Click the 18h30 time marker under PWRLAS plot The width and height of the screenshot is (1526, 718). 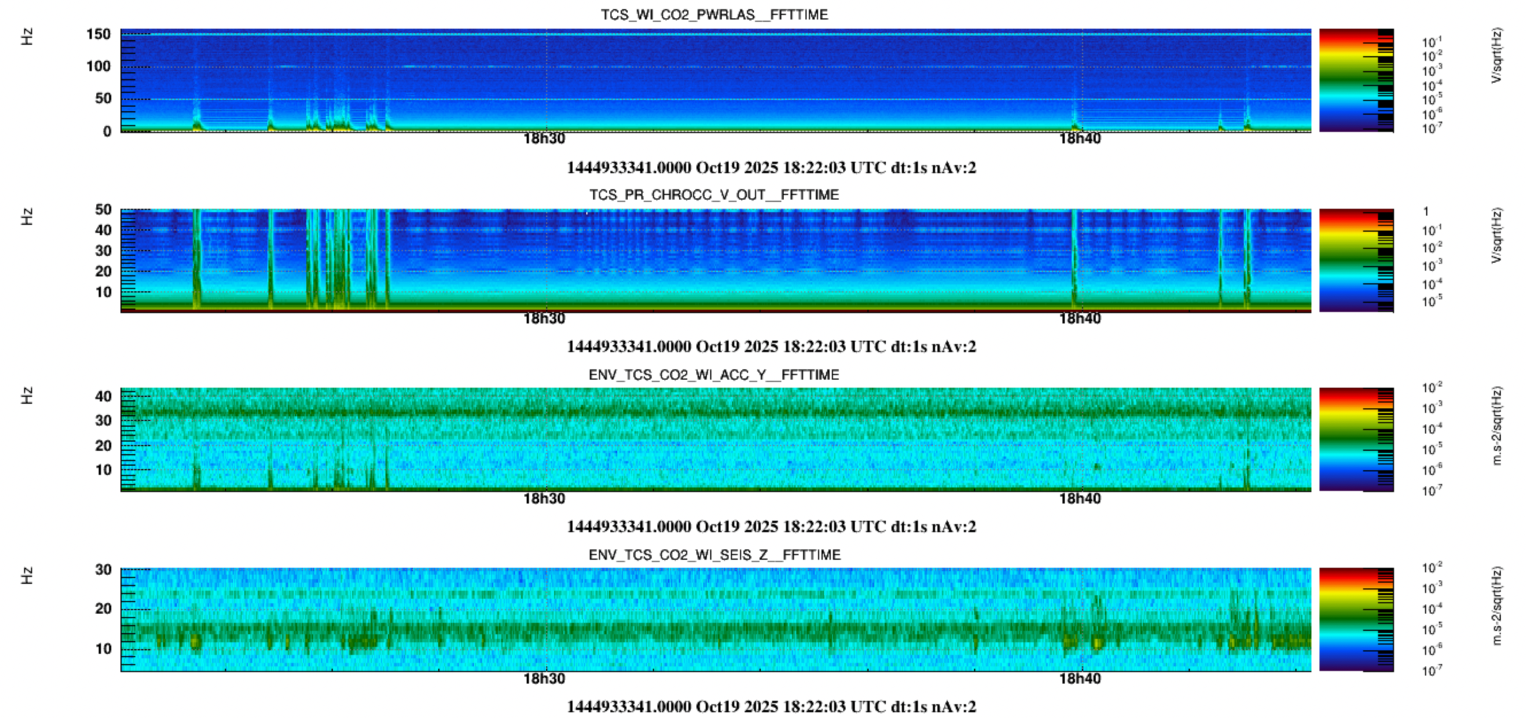544,139
